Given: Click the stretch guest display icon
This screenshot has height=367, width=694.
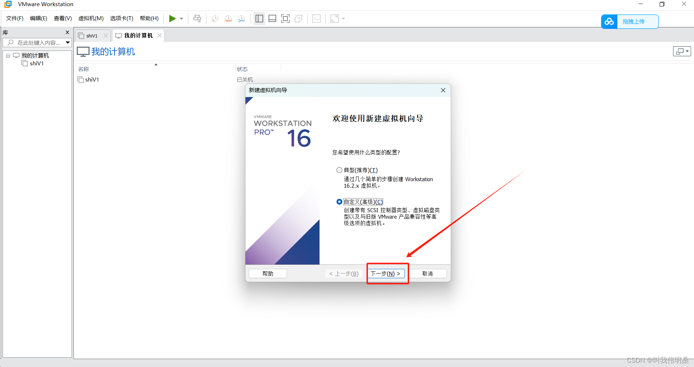Looking at the screenshot, I should pos(335,18).
